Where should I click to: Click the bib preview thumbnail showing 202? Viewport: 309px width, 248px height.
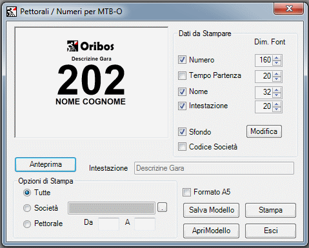92,82
